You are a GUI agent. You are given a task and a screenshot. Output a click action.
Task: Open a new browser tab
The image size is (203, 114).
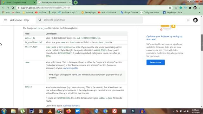pyautogui.click(x=75, y=3)
